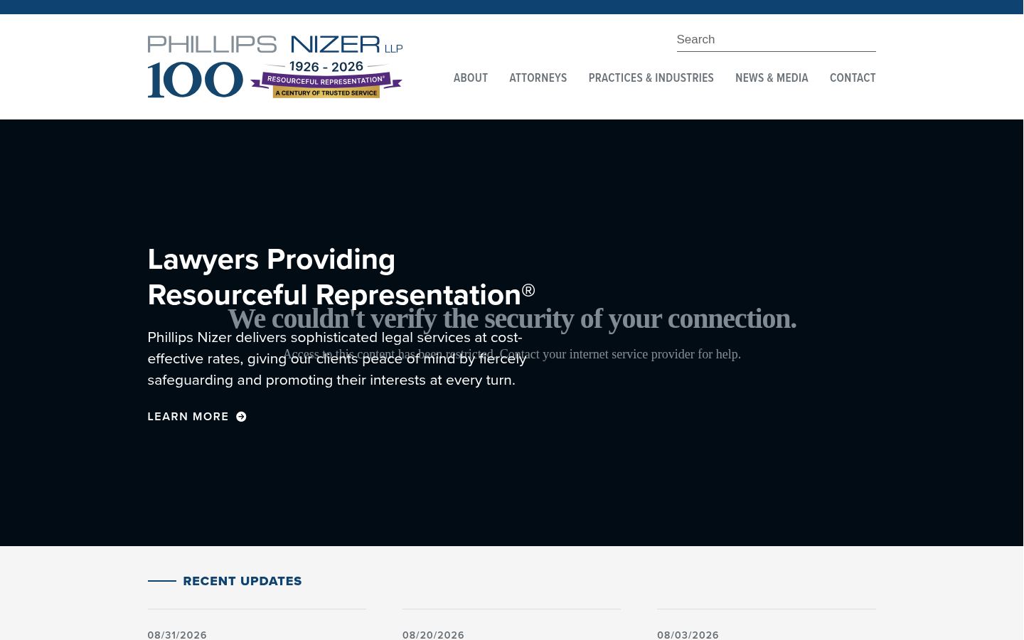Open the Attorneys menu item

[538, 78]
